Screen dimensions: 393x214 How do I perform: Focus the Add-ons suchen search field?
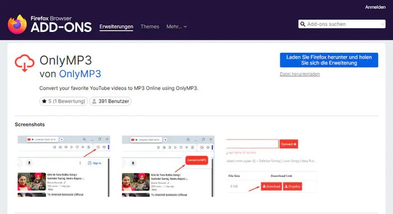[342, 24]
